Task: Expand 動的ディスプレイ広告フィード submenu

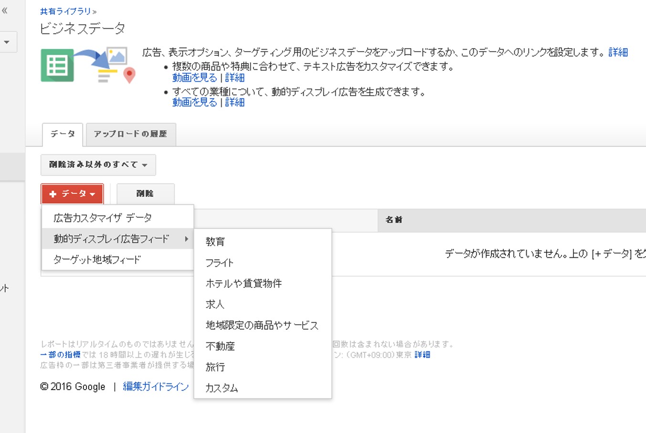Action: point(117,239)
